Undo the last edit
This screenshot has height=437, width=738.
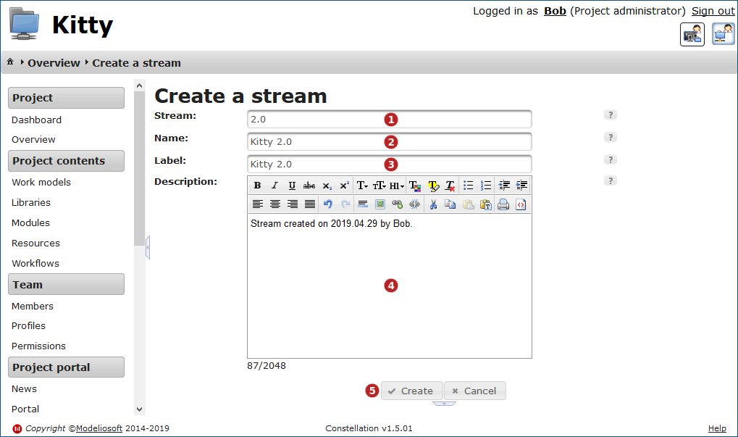pos(328,204)
